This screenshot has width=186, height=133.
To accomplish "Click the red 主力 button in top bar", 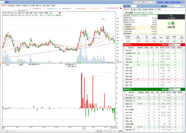I will coord(149,2).
